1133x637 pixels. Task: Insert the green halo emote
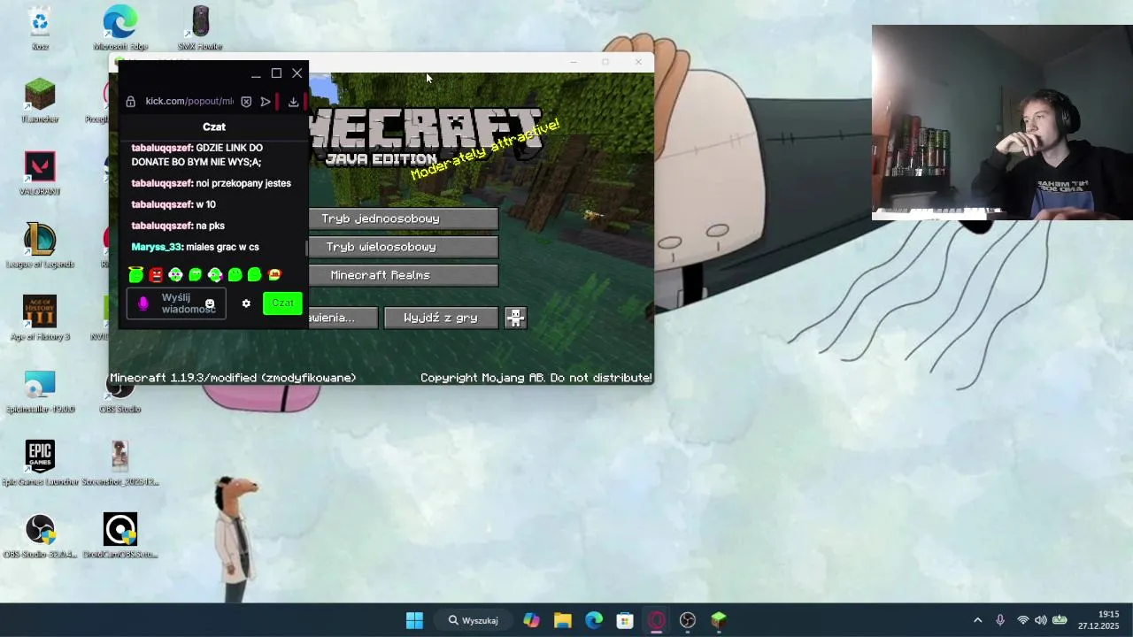[x=135, y=275]
